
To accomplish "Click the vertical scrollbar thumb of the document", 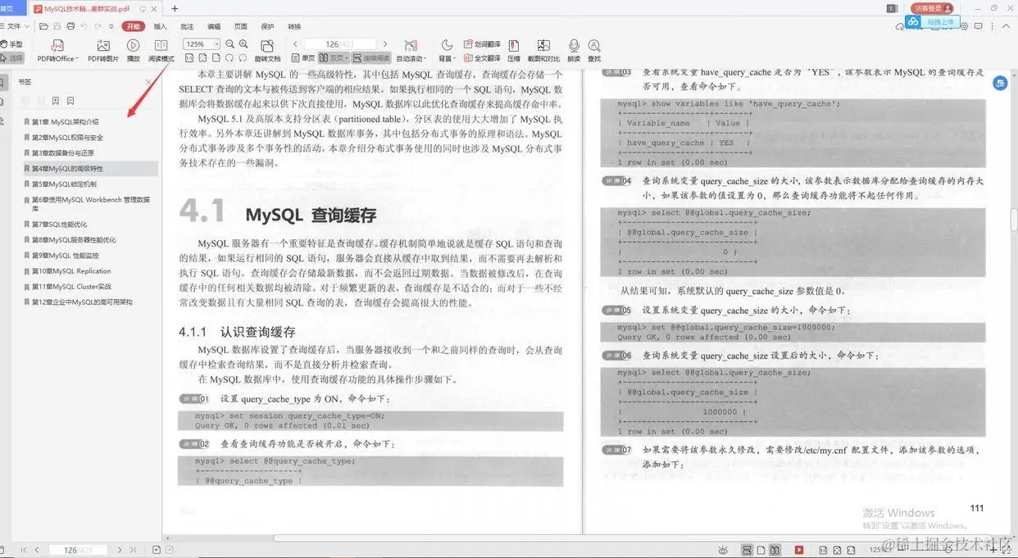I will click(1014, 220).
